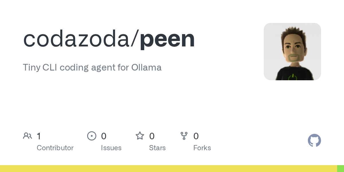Click the stars count number 0
Image resolution: width=344 pixels, height=172 pixels.
click(152, 136)
